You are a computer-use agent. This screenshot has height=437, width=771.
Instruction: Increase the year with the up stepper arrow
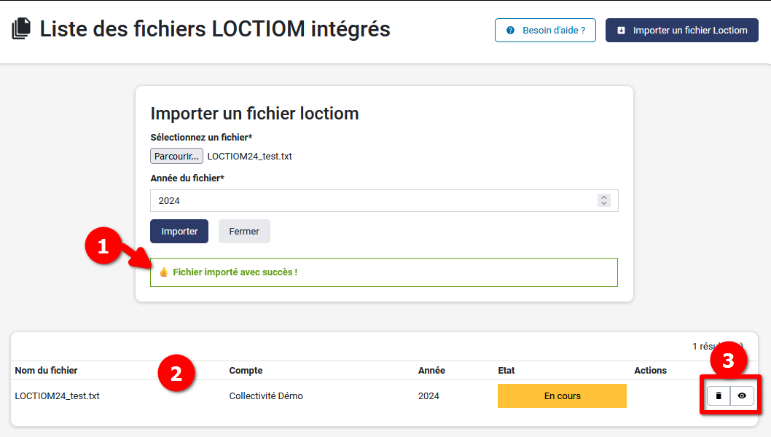(603, 197)
